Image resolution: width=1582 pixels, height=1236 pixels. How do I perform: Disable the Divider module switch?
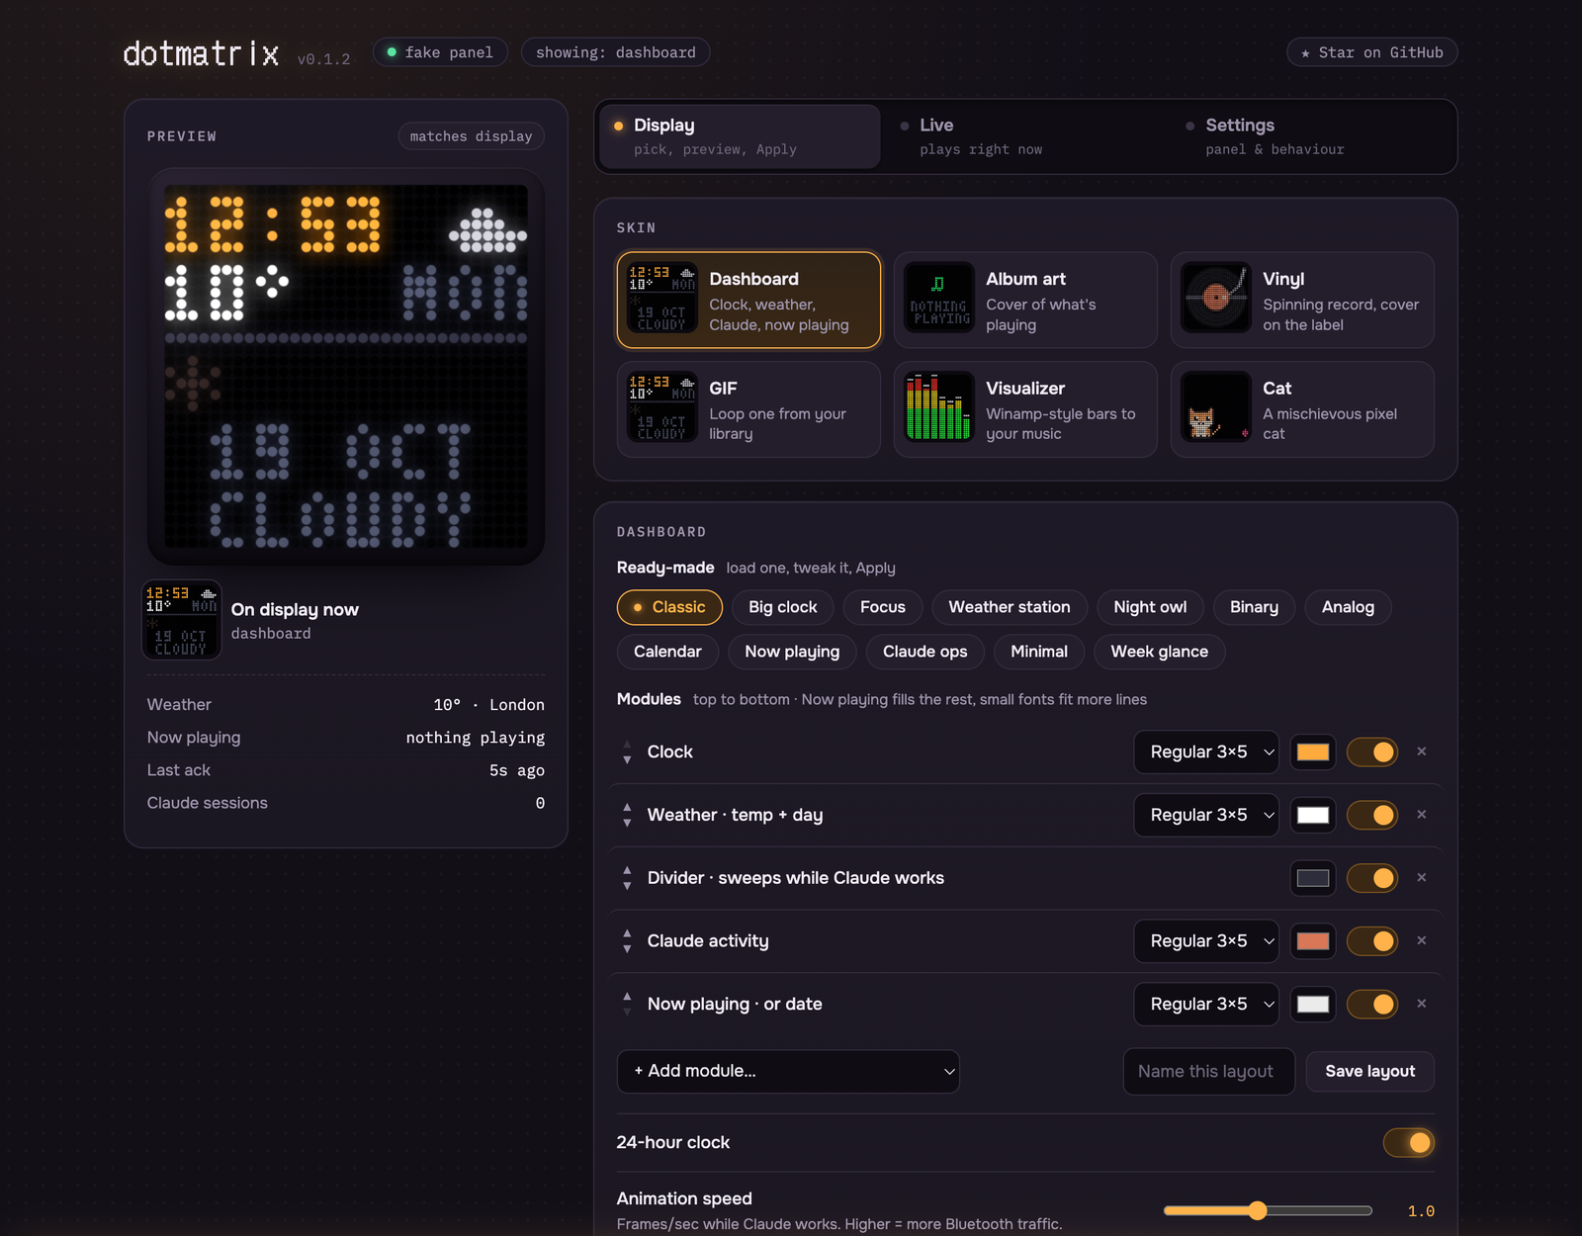pos(1372,878)
